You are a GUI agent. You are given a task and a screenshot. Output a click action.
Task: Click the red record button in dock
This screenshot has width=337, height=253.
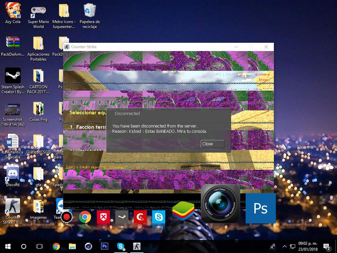66,217
